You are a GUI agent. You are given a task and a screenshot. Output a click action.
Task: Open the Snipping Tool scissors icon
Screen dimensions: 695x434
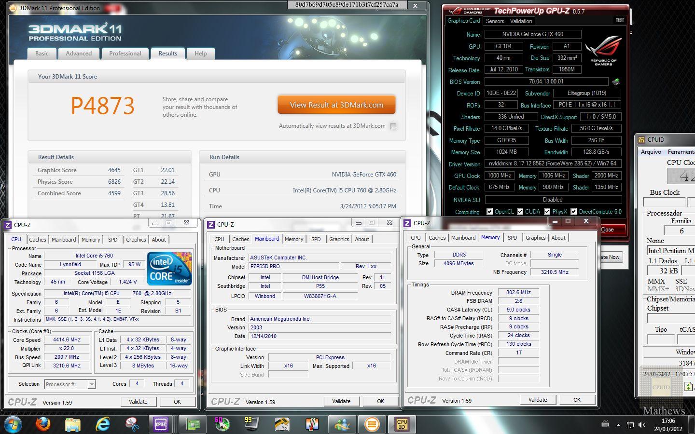[x=132, y=424]
